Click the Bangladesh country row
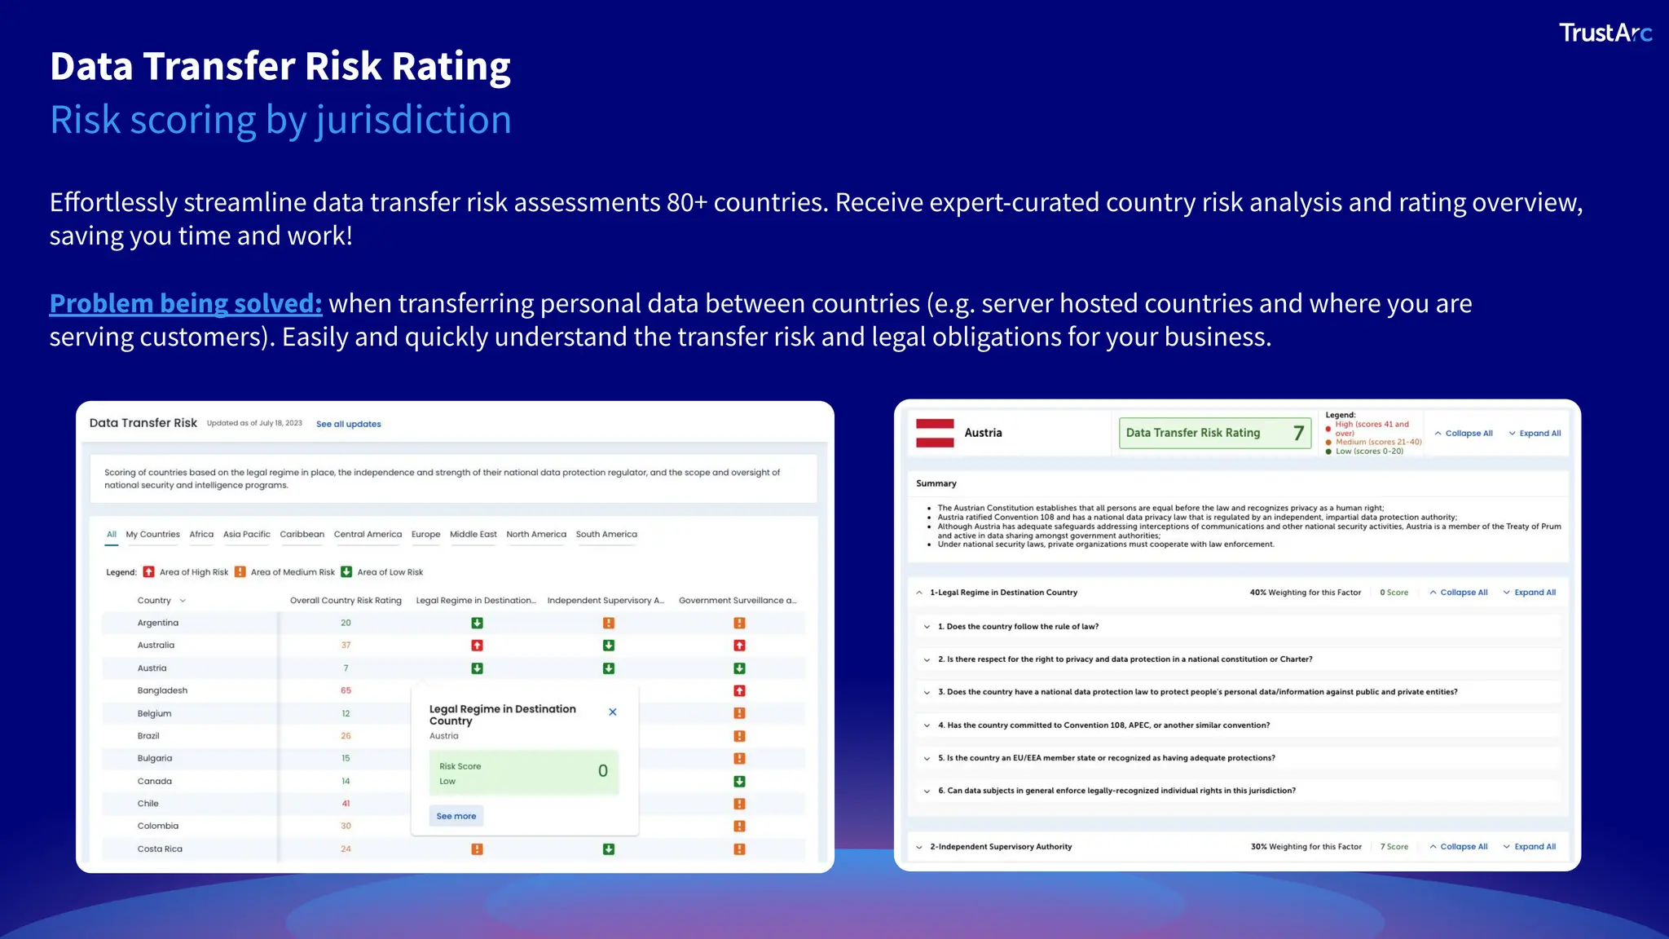 (453, 690)
